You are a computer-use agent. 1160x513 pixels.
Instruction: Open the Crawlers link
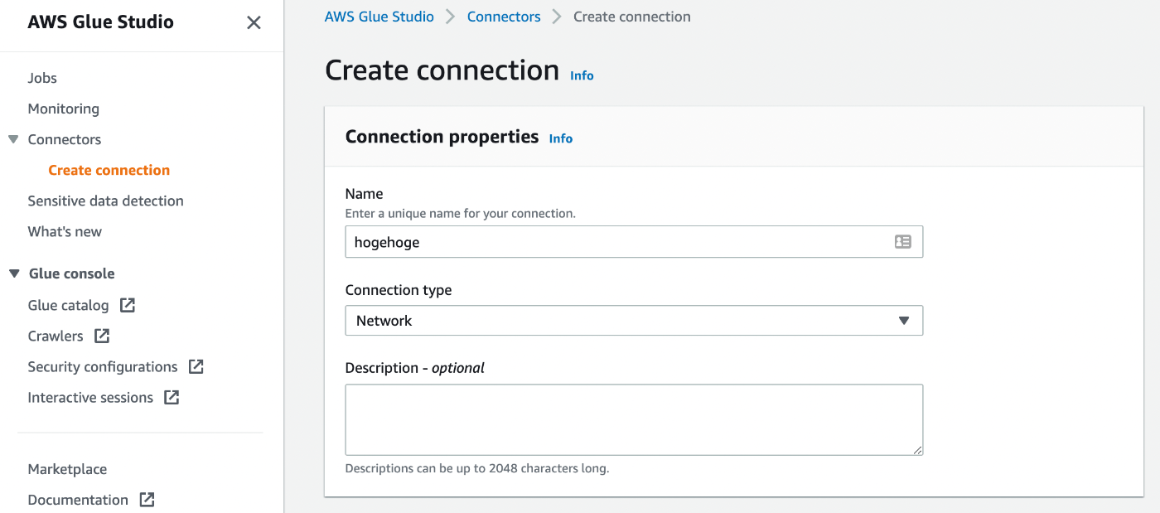(x=56, y=336)
